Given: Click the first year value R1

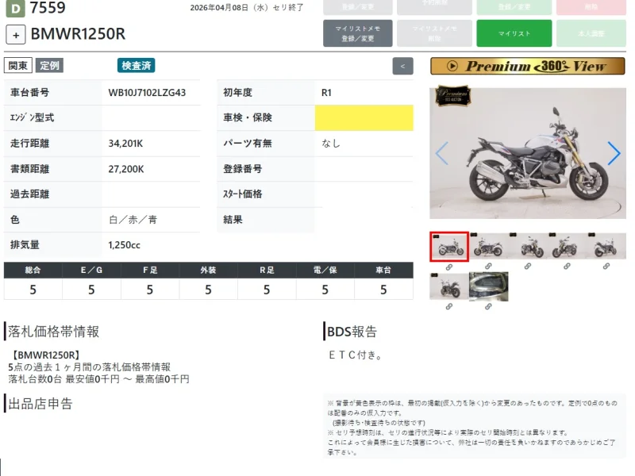Looking at the screenshot, I should (x=326, y=93).
